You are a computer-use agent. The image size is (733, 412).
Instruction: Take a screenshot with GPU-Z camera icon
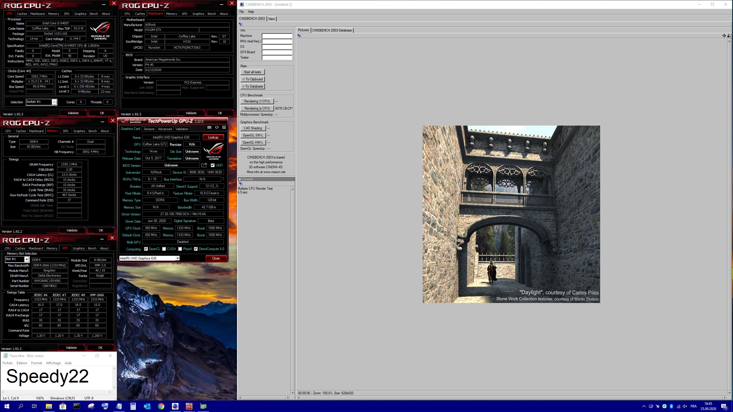(209, 128)
